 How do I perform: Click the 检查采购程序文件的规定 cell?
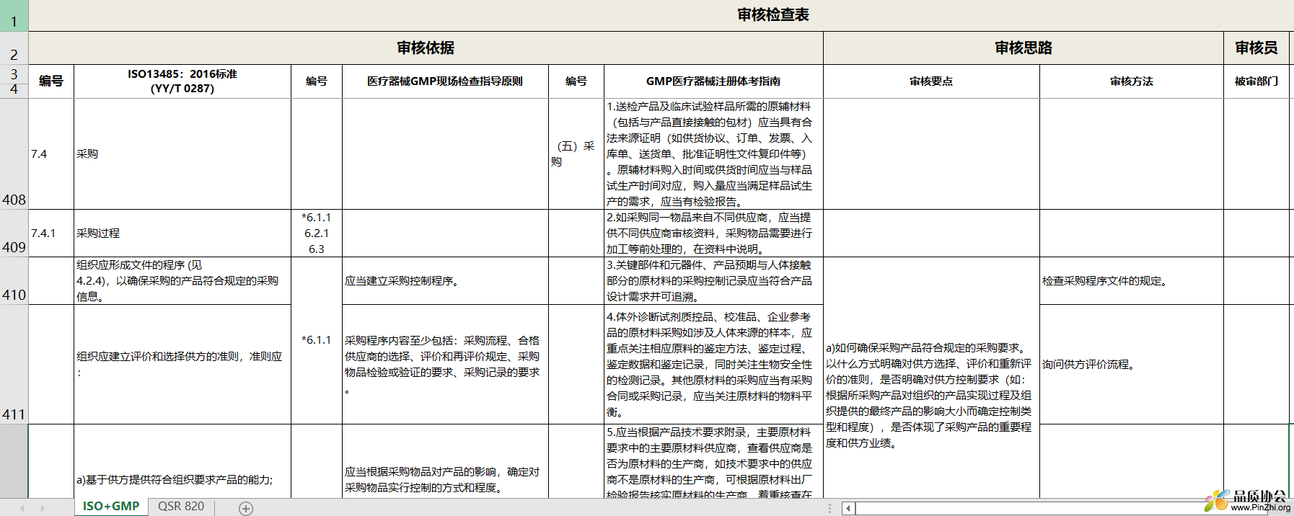tap(1132, 281)
